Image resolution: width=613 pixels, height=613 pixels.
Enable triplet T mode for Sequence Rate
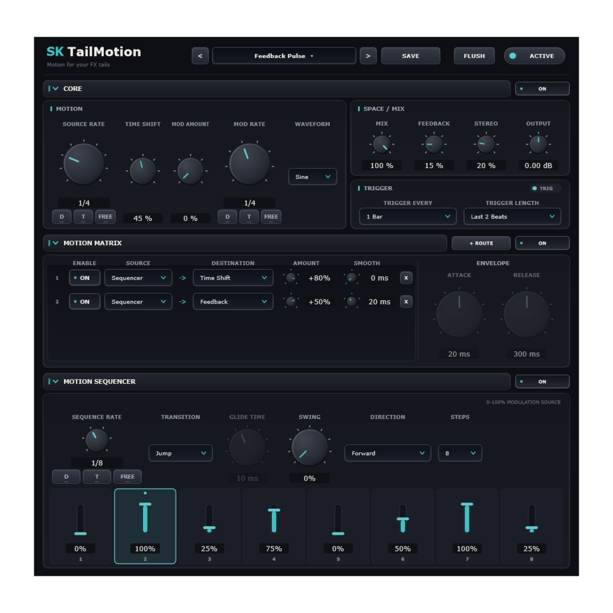click(x=97, y=477)
